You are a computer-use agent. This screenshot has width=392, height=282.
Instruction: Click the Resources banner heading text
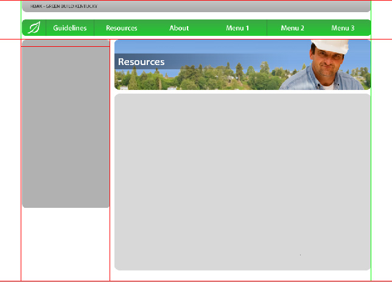(x=141, y=62)
